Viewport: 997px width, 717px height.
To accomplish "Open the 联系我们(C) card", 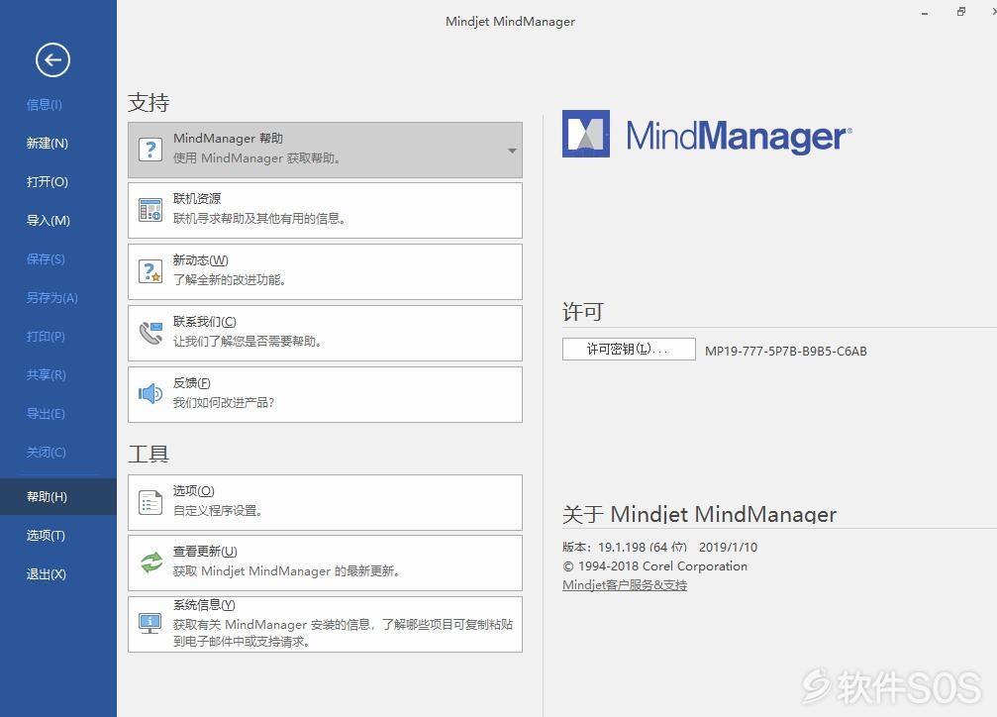I will coord(325,334).
